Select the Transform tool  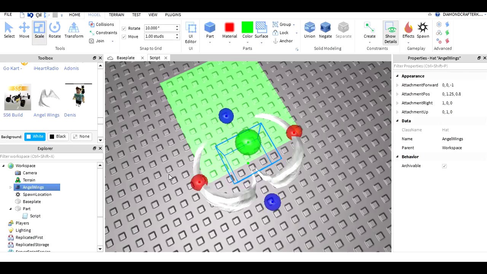point(74,30)
